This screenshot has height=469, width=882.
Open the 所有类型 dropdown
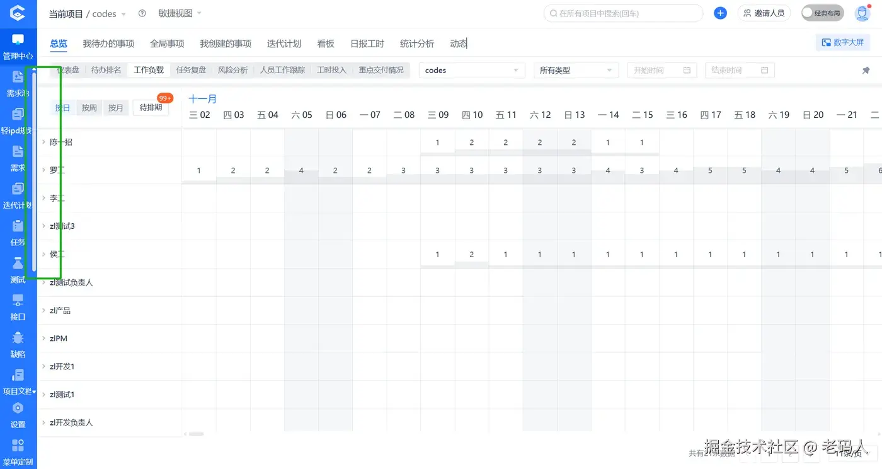tap(576, 70)
